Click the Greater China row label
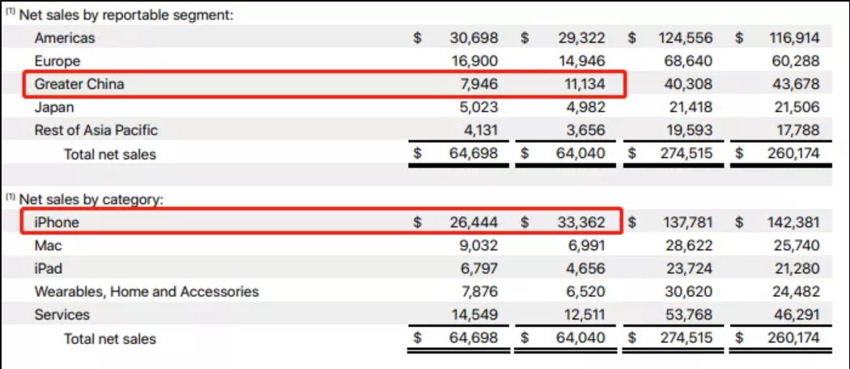This screenshot has height=369, width=850. [79, 83]
